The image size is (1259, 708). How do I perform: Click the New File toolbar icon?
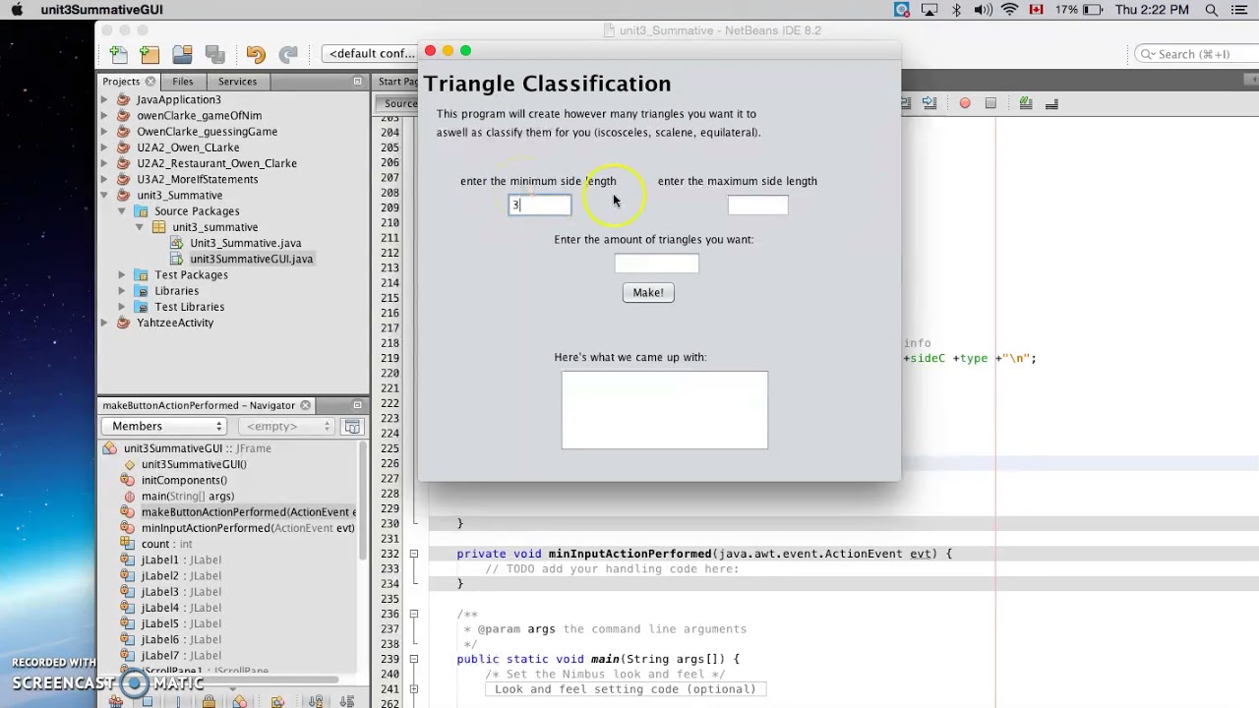click(x=118, y=54)
